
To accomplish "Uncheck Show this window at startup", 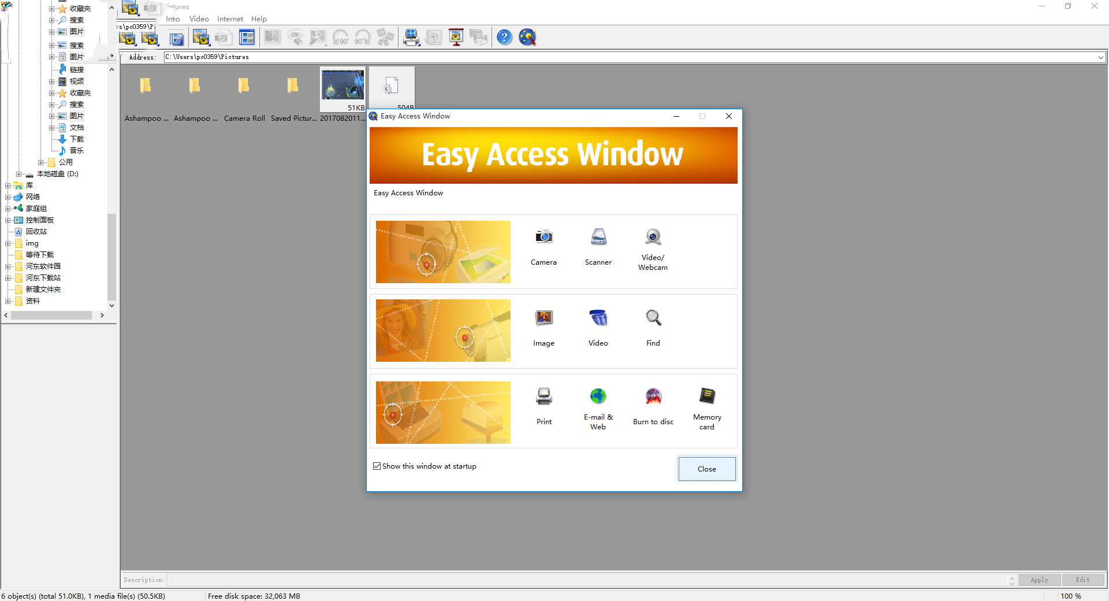I will [377, 466].
